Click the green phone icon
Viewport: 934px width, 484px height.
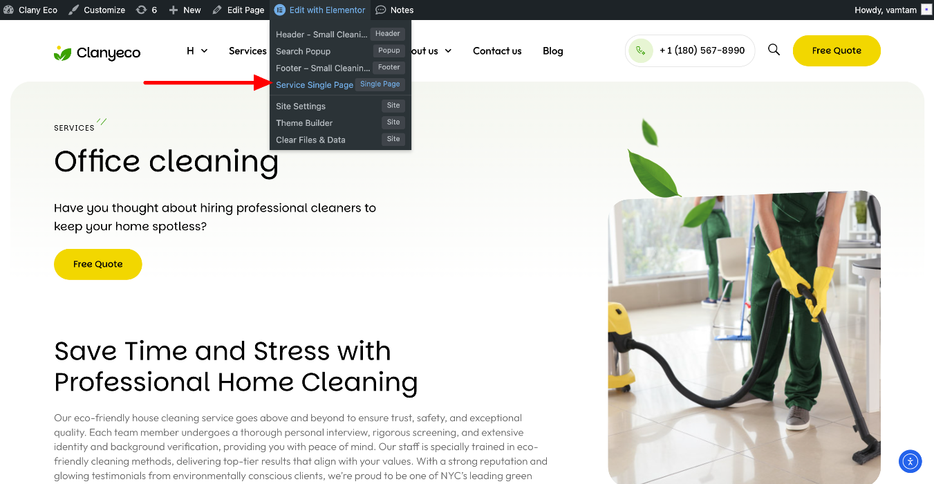(641, 50)
